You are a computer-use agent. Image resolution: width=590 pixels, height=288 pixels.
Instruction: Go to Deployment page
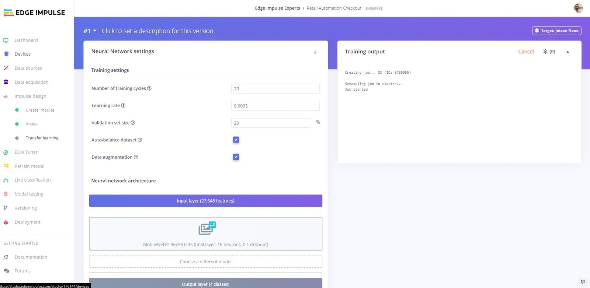(27, 222)
